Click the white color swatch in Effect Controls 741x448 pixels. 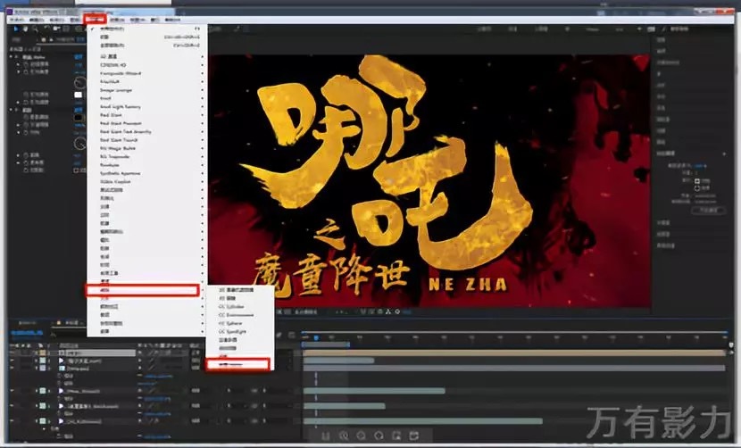tap(79, 95)
